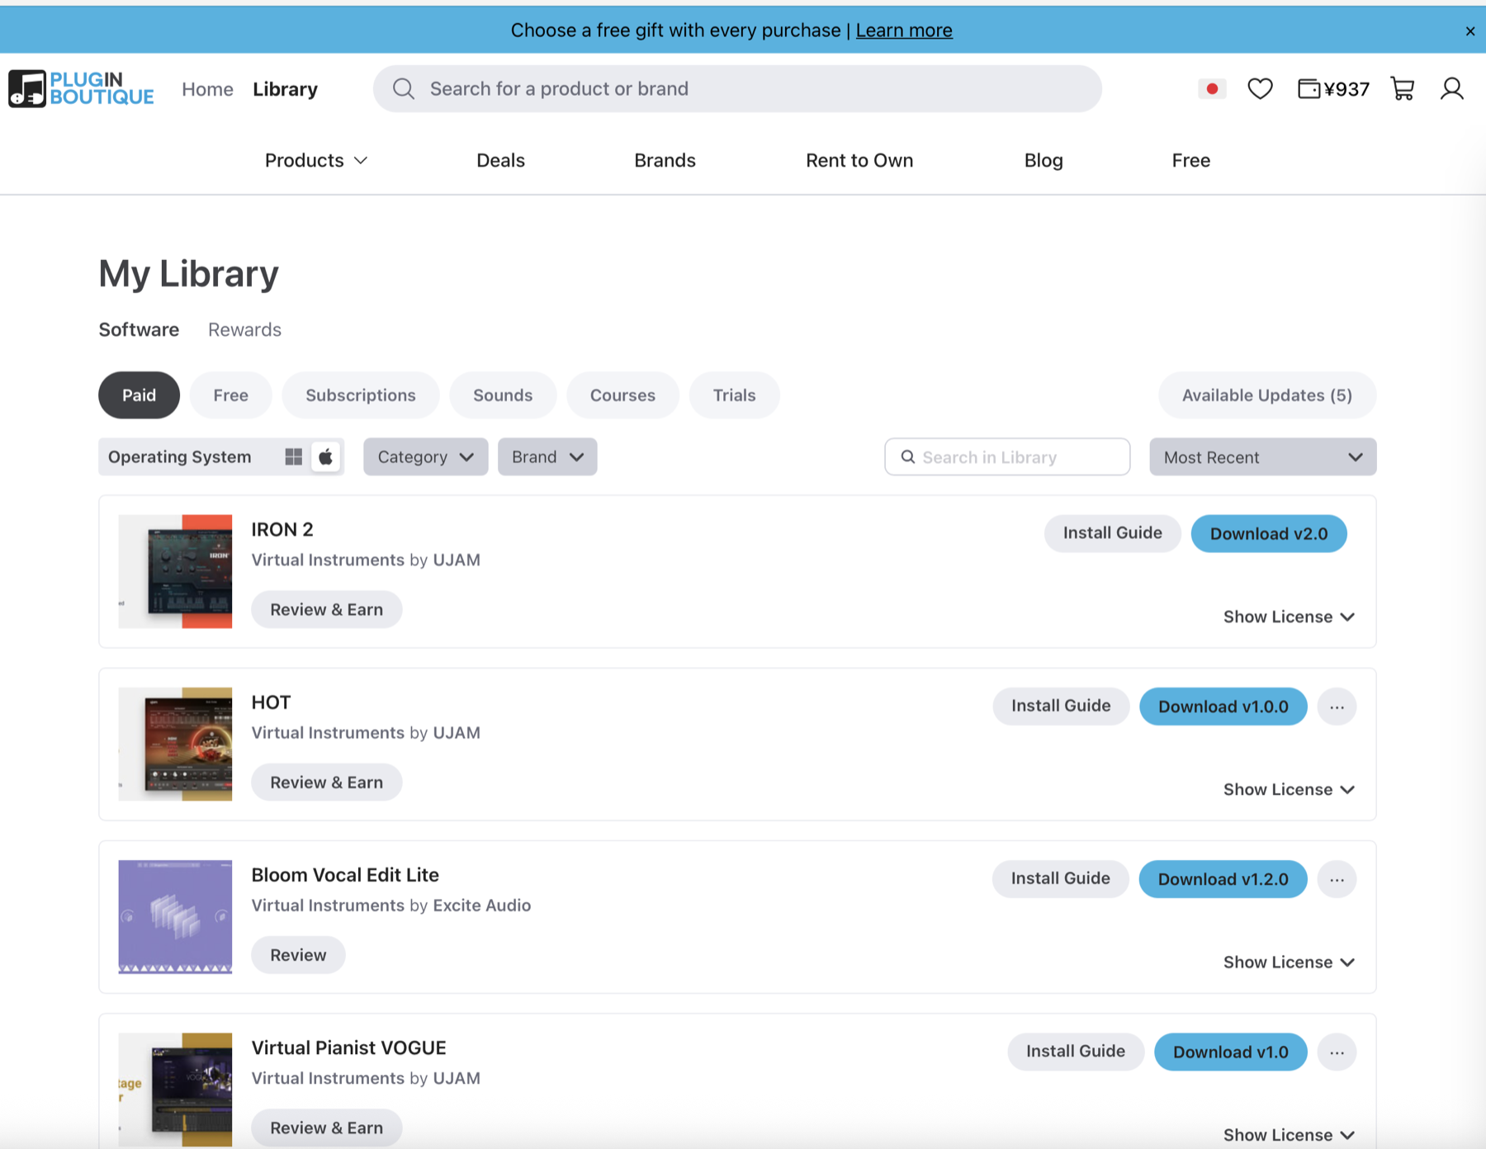Select the Free filter pill
Image resolution: width=1486 pixels, height=1149 pixels.
coord(230,395)
